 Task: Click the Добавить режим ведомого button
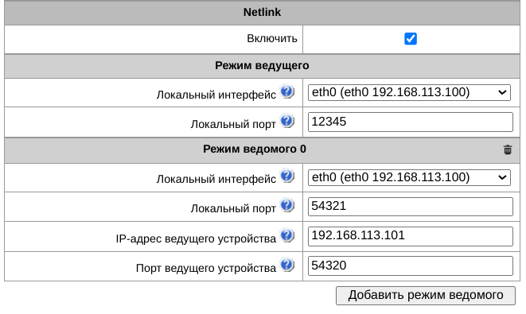coord(426,295)
